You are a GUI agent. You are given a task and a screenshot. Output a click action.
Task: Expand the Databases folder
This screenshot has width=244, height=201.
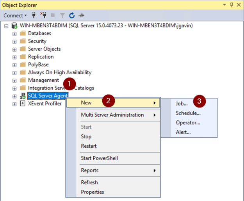[x=14, y=34]
